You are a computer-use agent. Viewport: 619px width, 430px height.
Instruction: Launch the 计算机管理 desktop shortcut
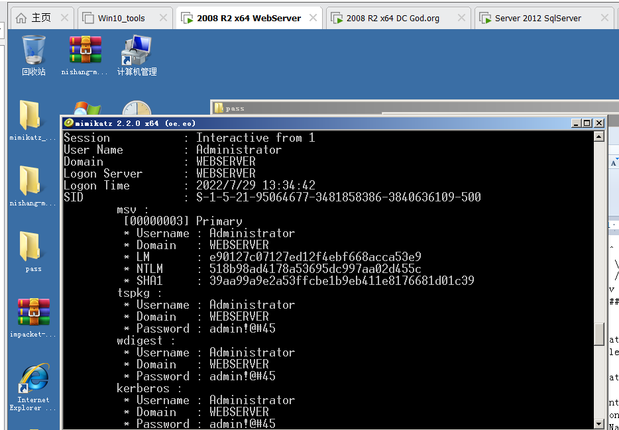137,52
